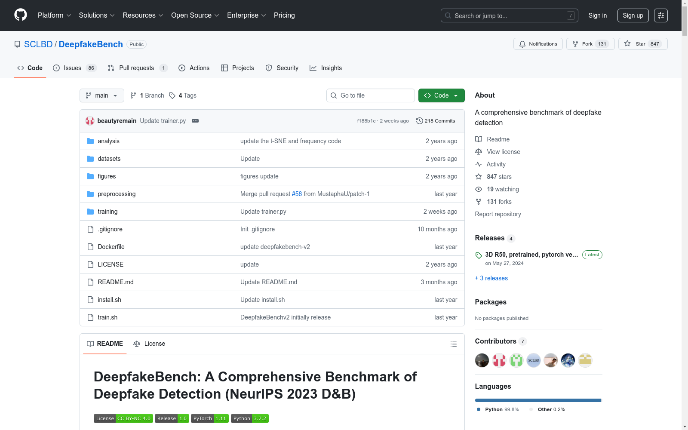Open the first contributor avatar
Screen dimensions: 688x430
tap(482, 360)
